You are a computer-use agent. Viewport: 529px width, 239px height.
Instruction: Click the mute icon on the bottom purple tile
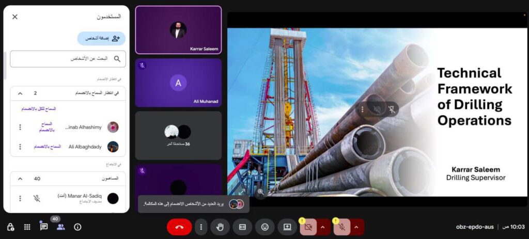(142, 171)
